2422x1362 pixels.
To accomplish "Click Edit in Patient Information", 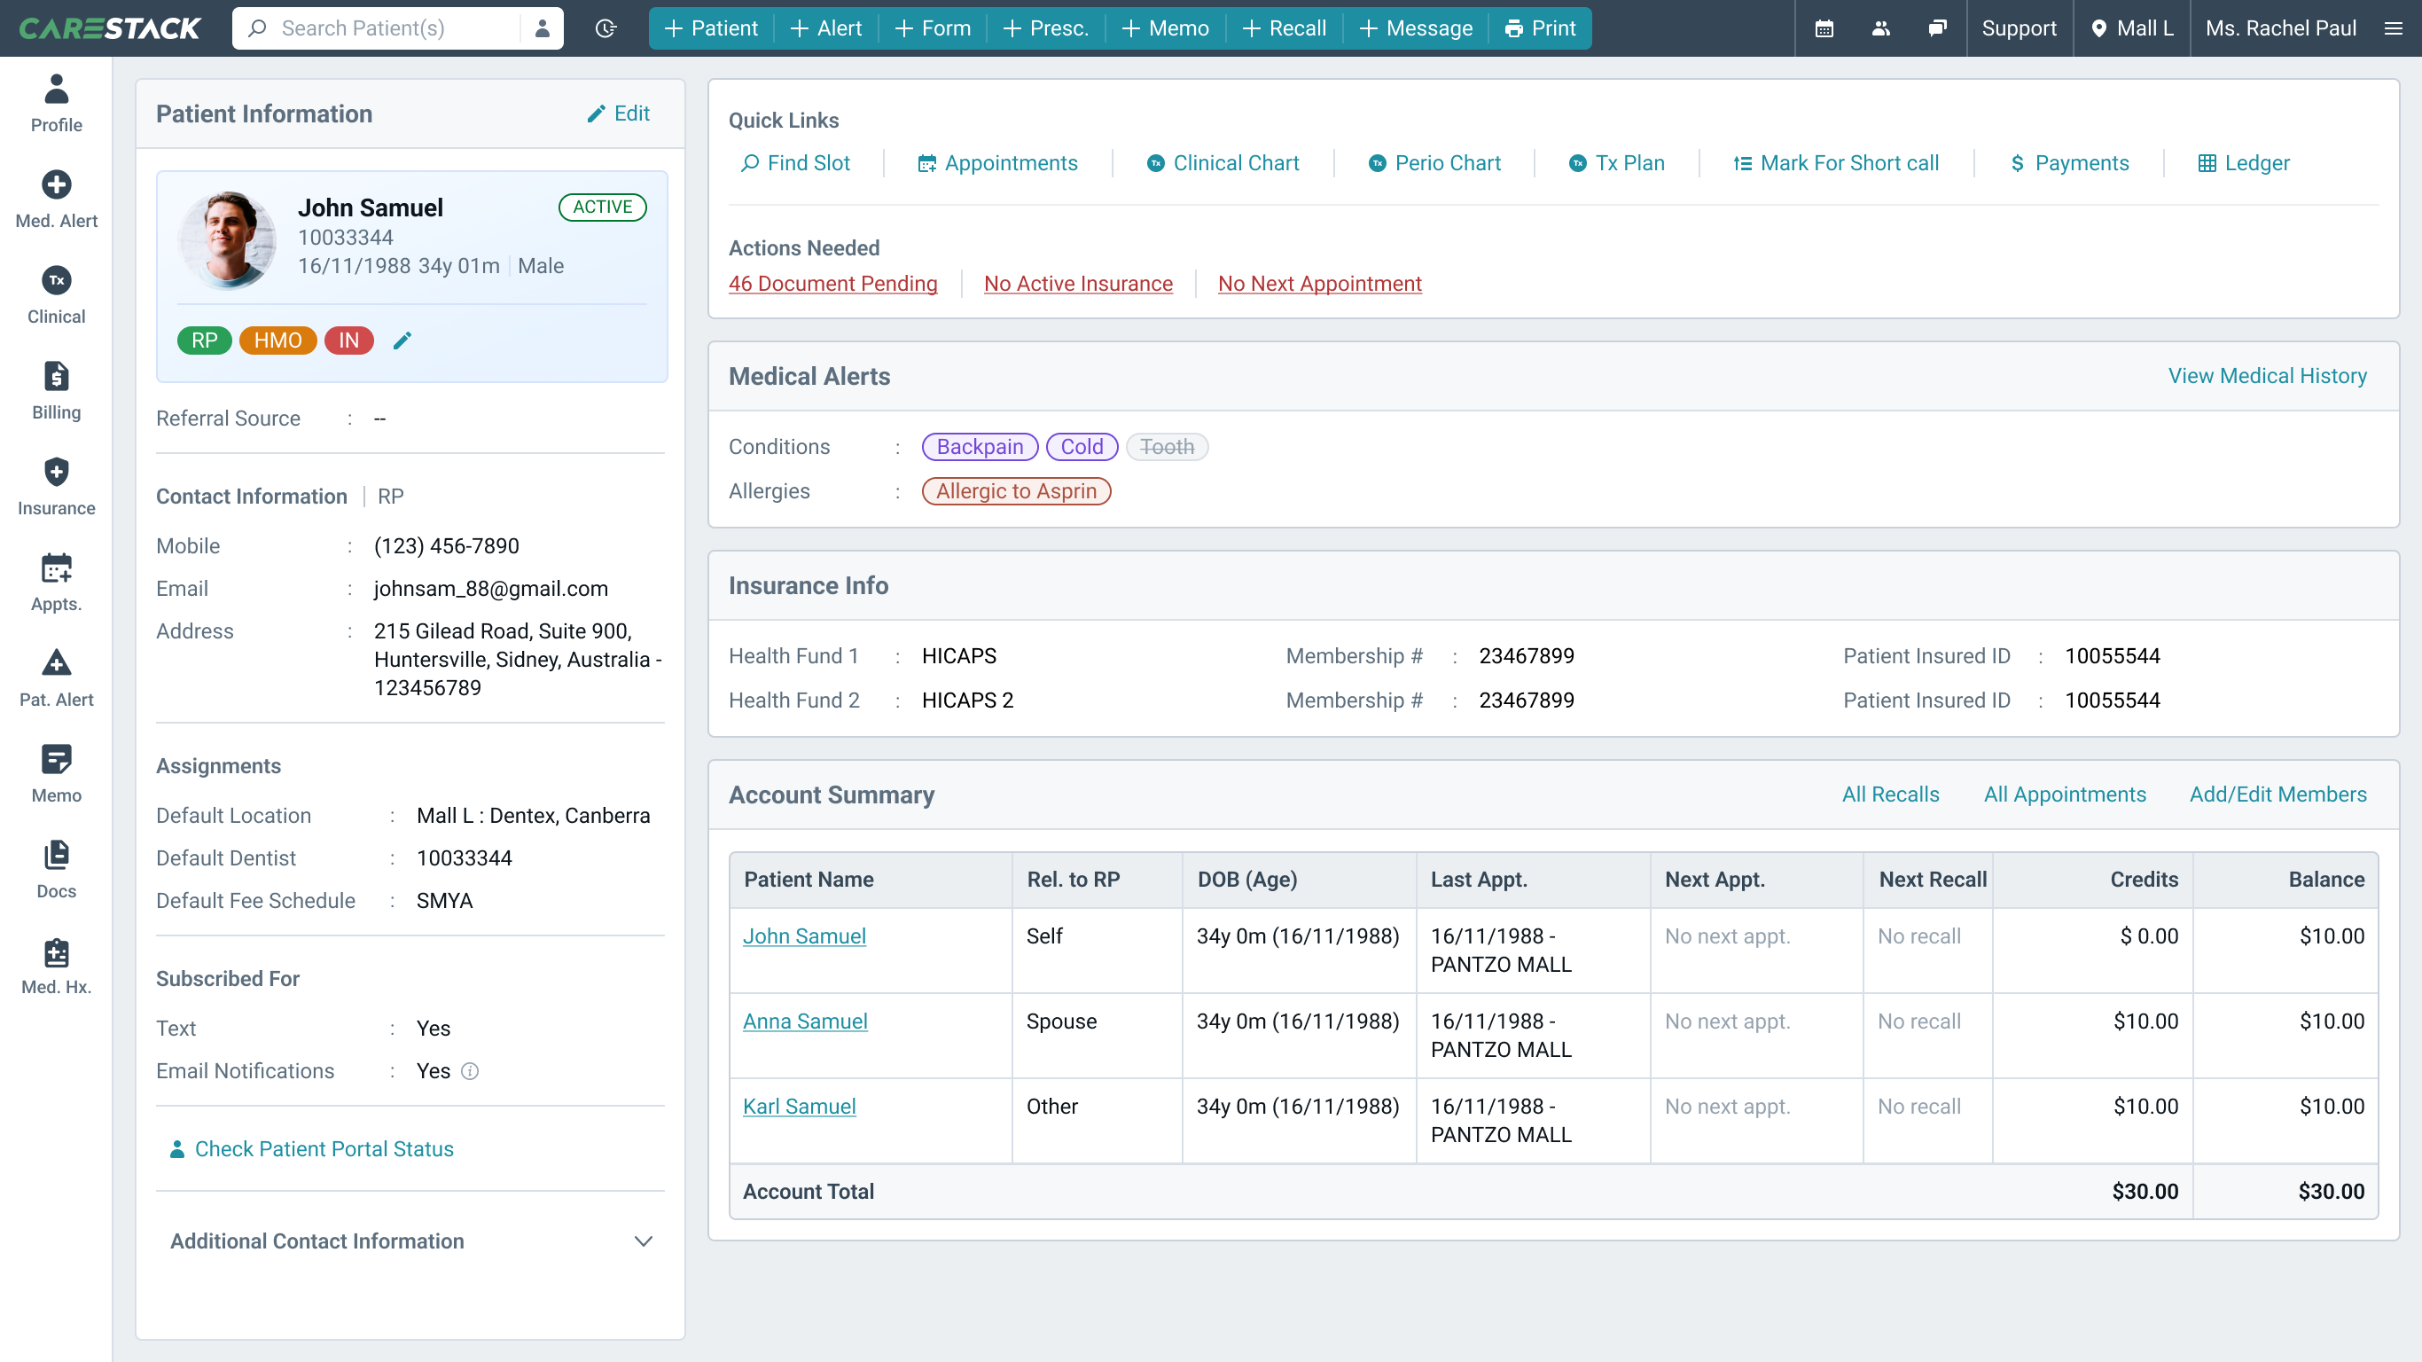I will coord(619,113).
